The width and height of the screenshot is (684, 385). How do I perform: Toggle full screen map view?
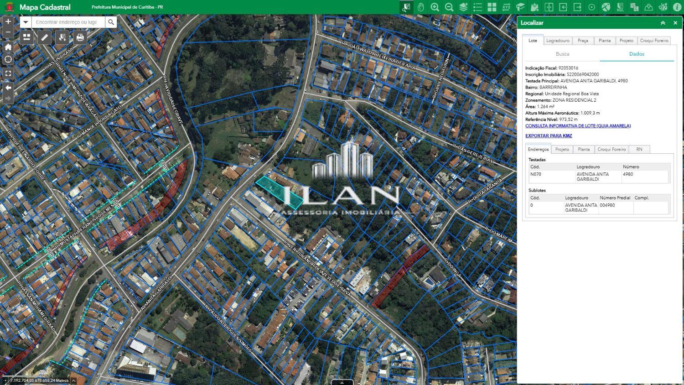click(8, 73)
